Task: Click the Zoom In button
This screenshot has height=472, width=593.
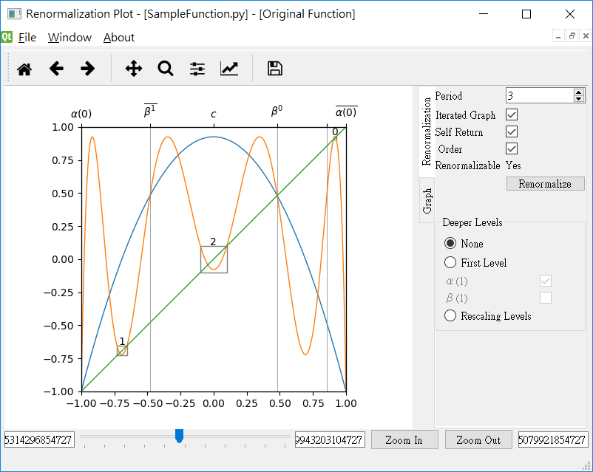Action: (x=404, y=440)
